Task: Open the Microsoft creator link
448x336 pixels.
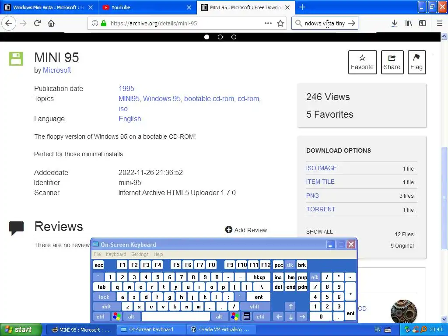Action: click(x=56, y=70)
